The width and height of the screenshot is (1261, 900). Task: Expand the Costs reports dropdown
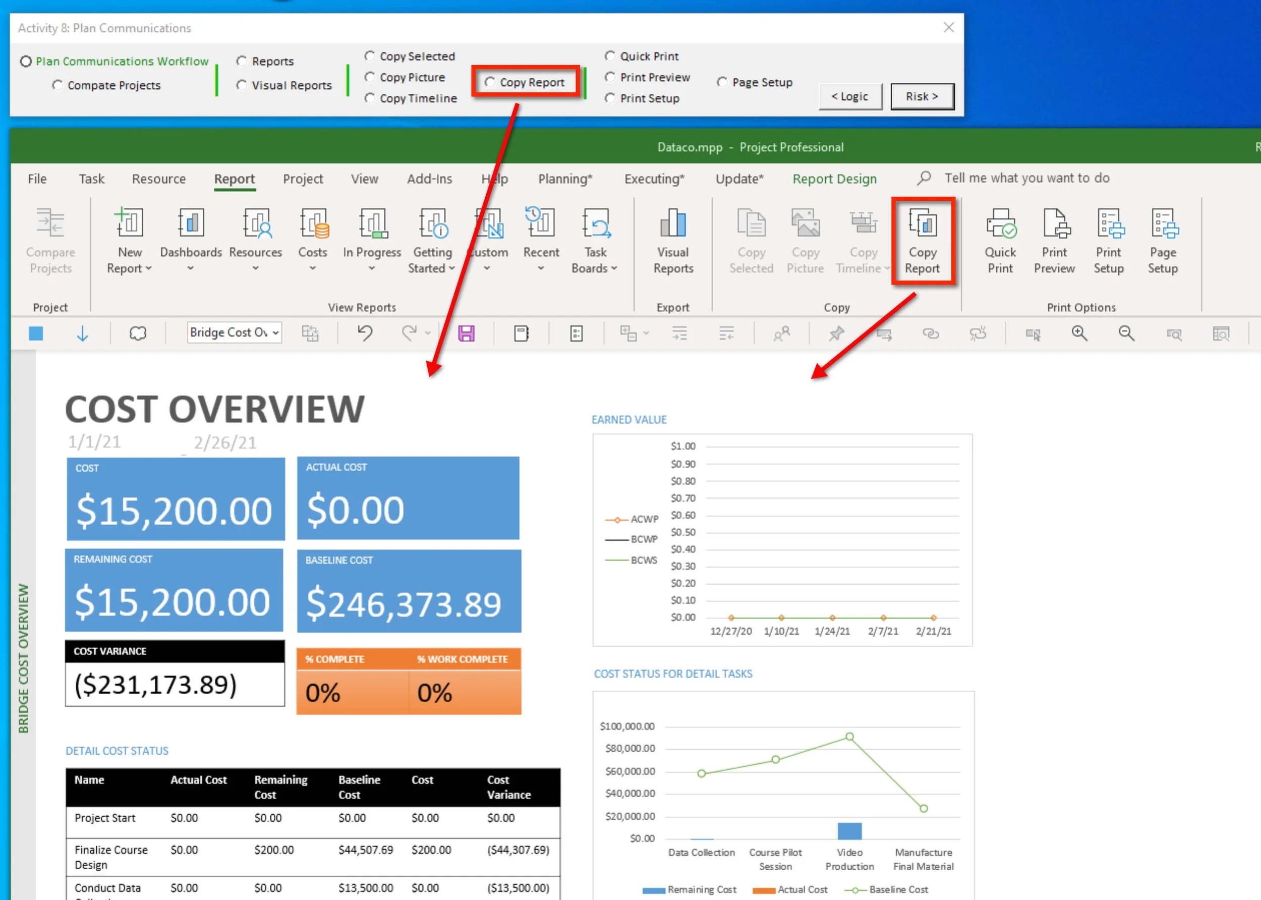click(x=313, y=268)
